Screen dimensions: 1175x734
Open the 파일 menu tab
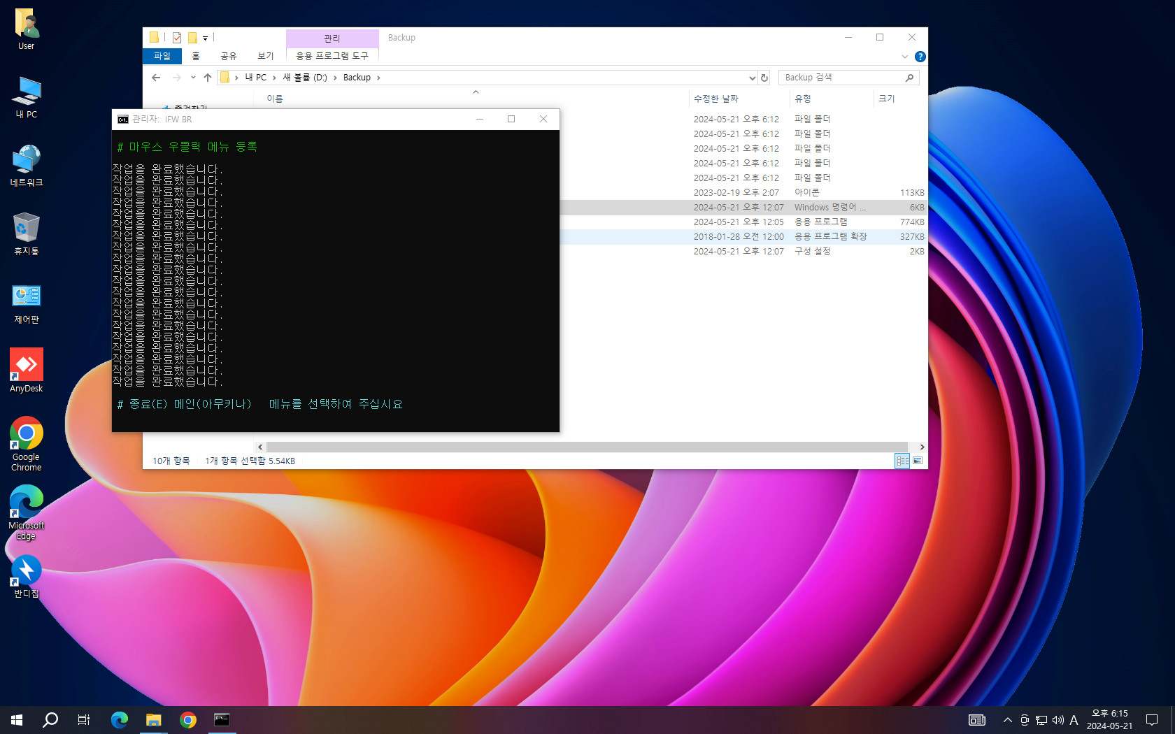click(x=162, y=56)
